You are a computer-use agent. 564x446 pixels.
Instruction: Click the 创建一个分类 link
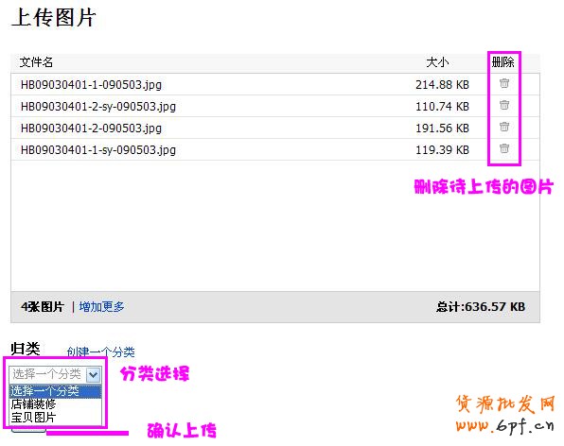(100, 352)
